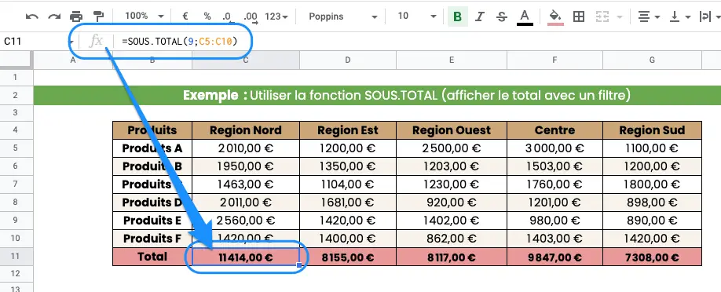721x292 pixels.
Task: Open the horizontal align menu
Action: [648, 16]
